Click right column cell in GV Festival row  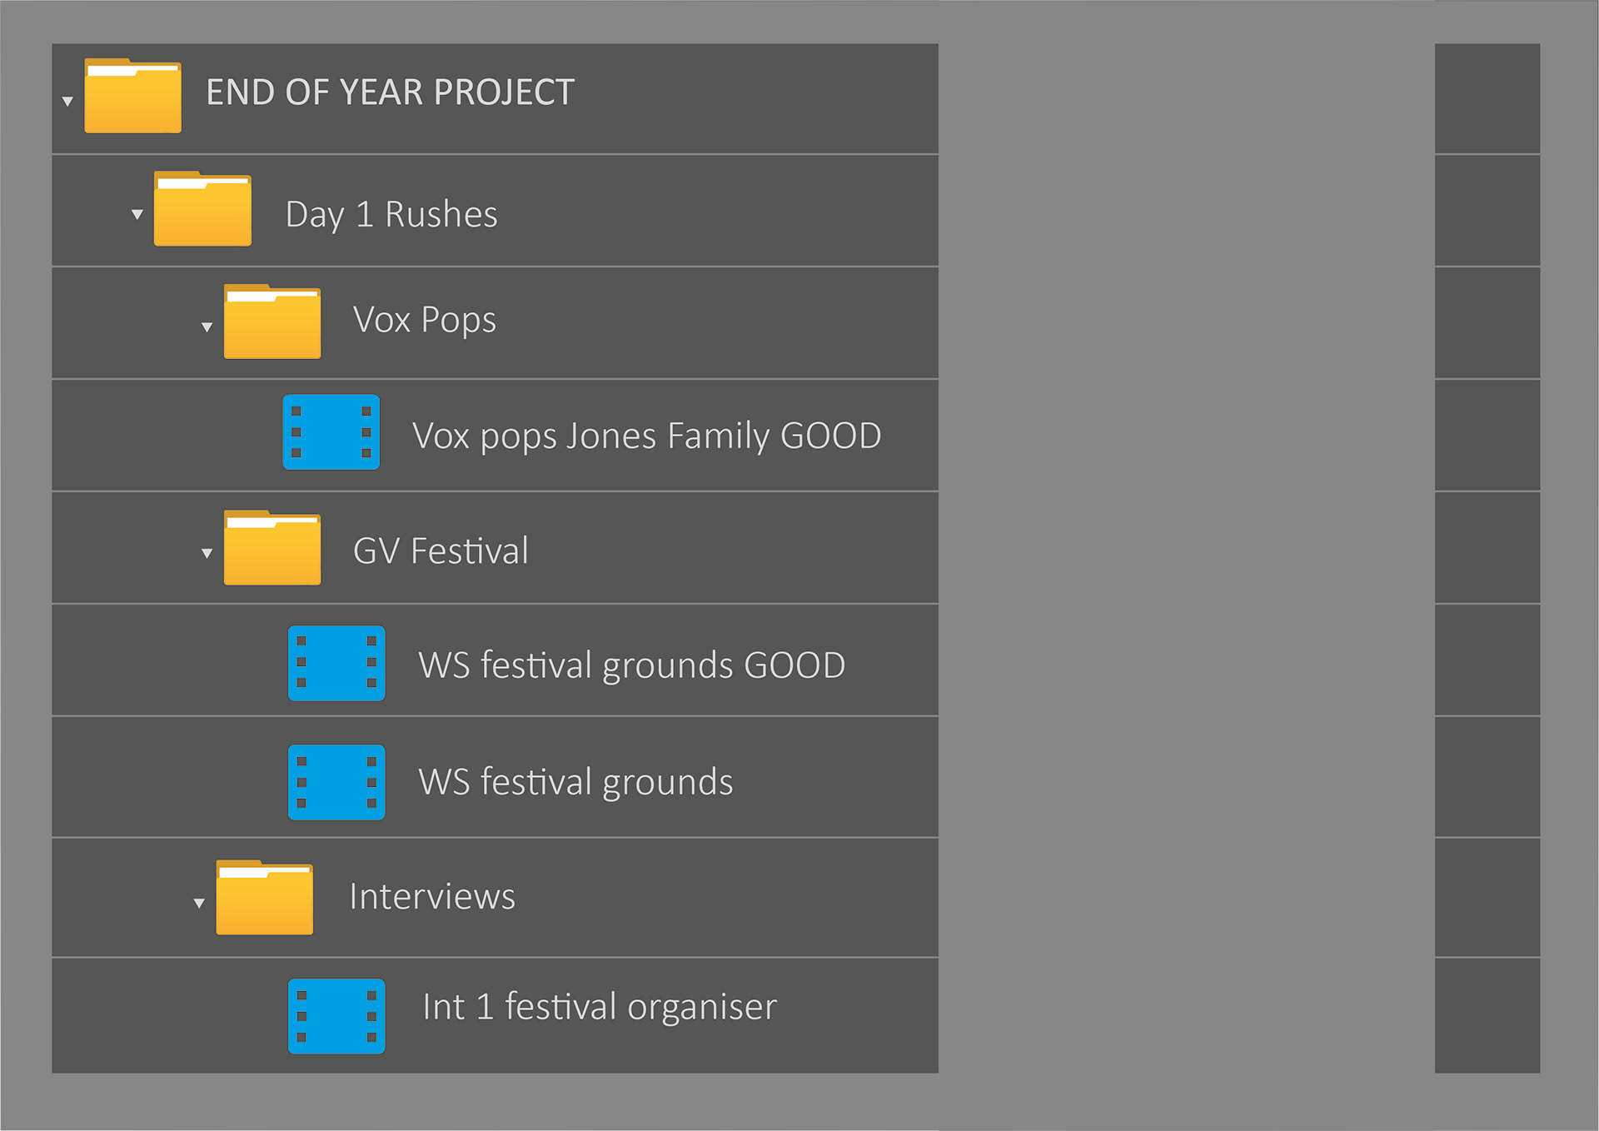pyautogui.click(x=1487, y=548)
